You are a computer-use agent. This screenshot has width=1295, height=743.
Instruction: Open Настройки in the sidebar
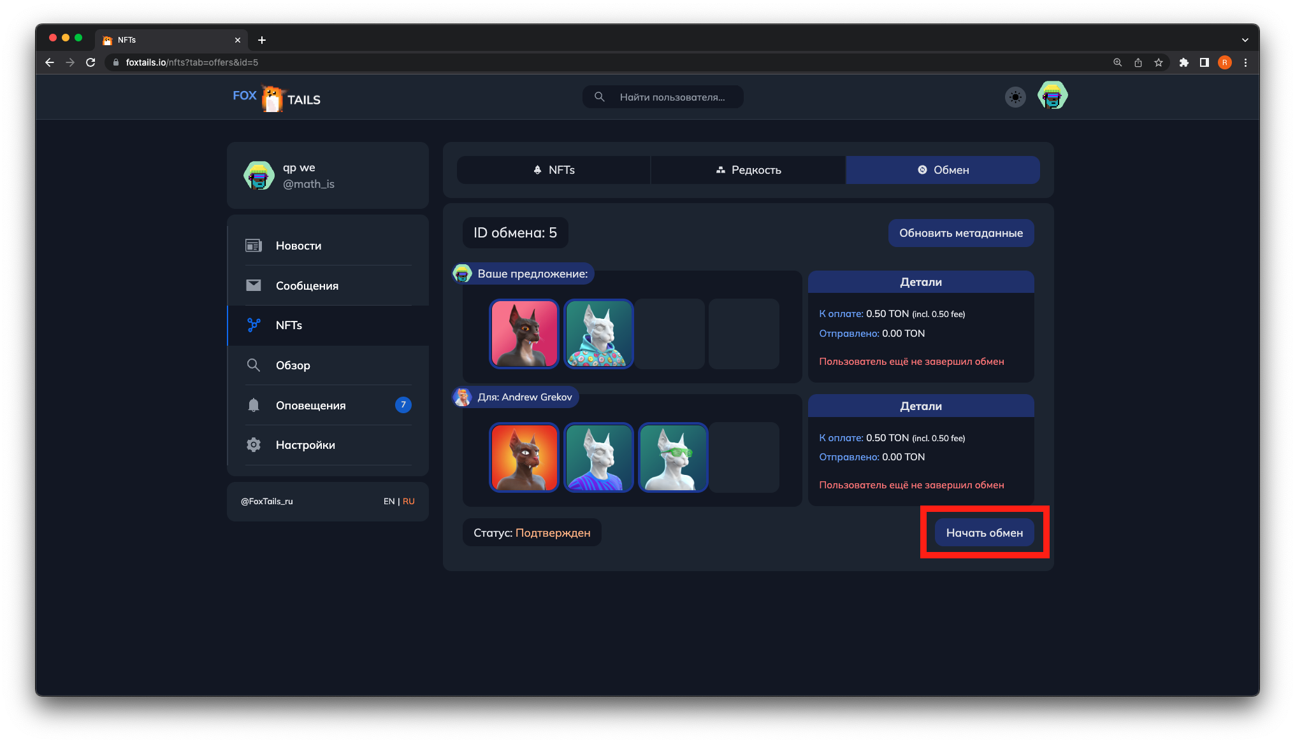(x=305, y=445)
